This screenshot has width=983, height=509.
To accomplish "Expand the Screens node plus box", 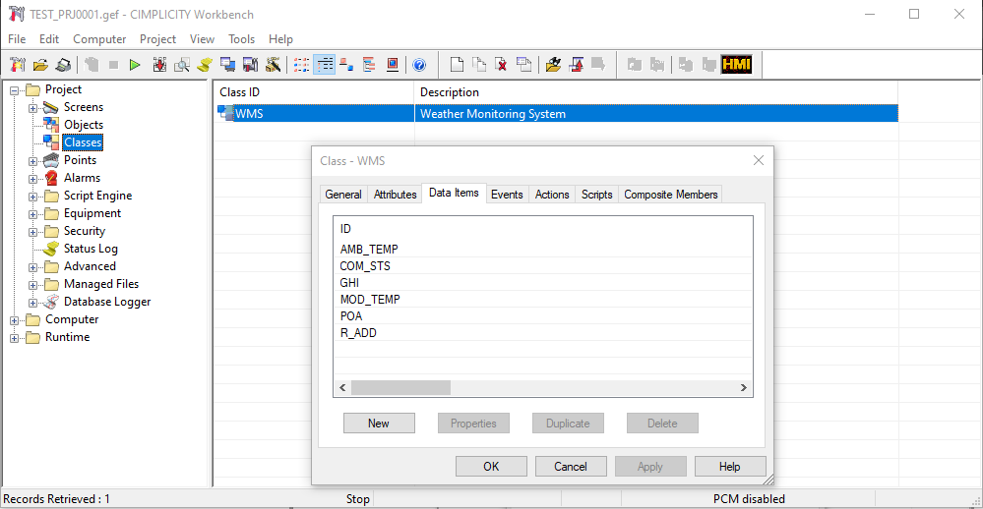I will (33, 108).
